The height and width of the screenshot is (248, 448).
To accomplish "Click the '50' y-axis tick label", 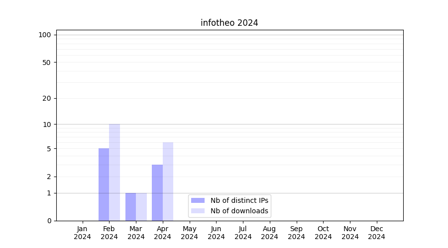I will click(x=47, y=62).
